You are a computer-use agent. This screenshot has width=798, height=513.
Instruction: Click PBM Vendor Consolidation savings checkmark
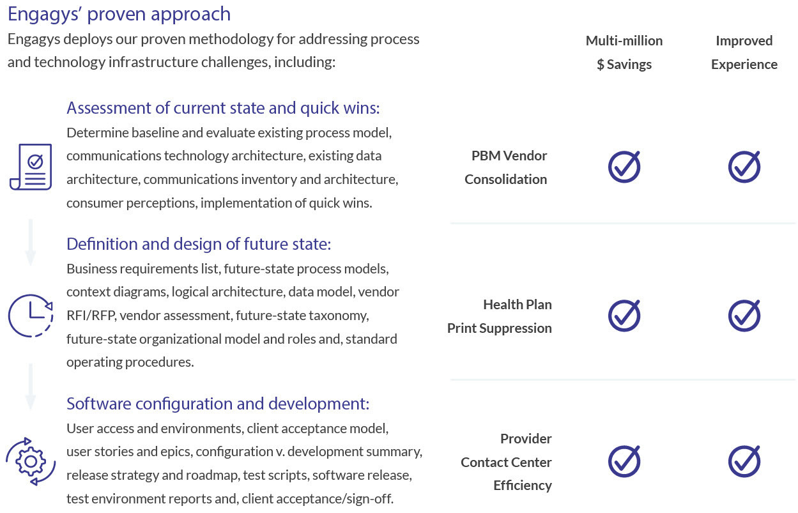(x=624, y=167)
